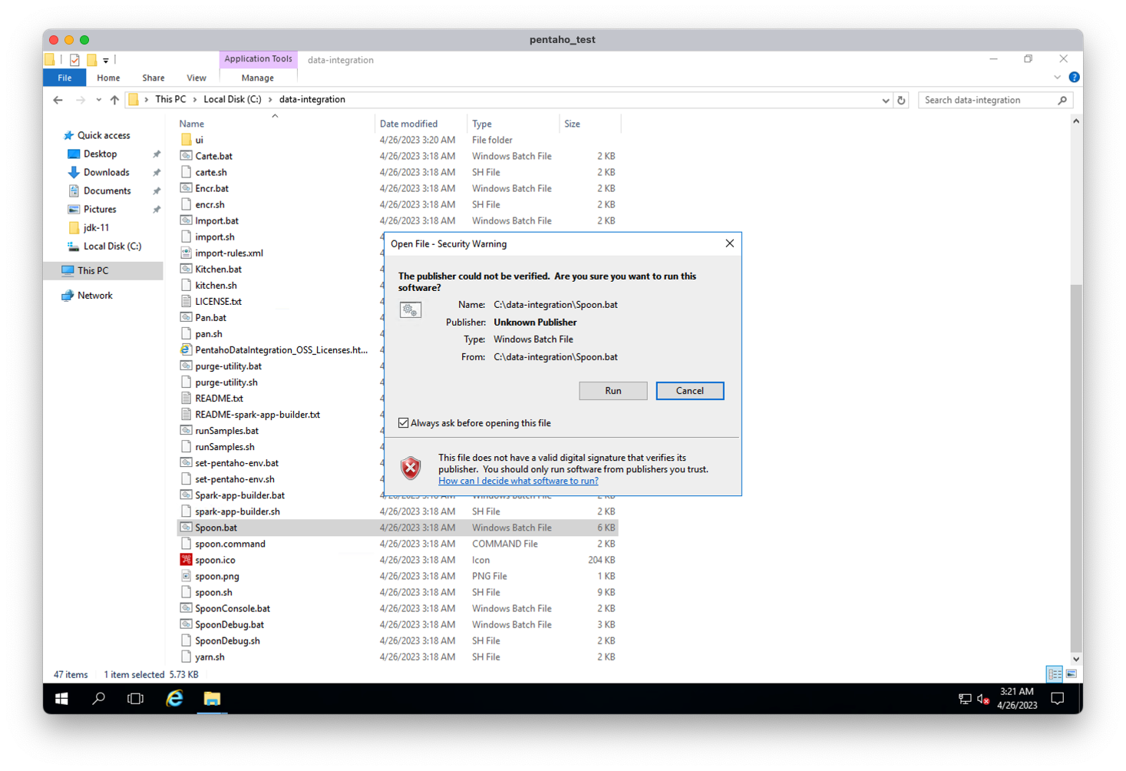Open the jdk-11 folder in sidebar
The width and height of the screenshot is (1126, 771).
pyautogui.click(x=96, y=227)
